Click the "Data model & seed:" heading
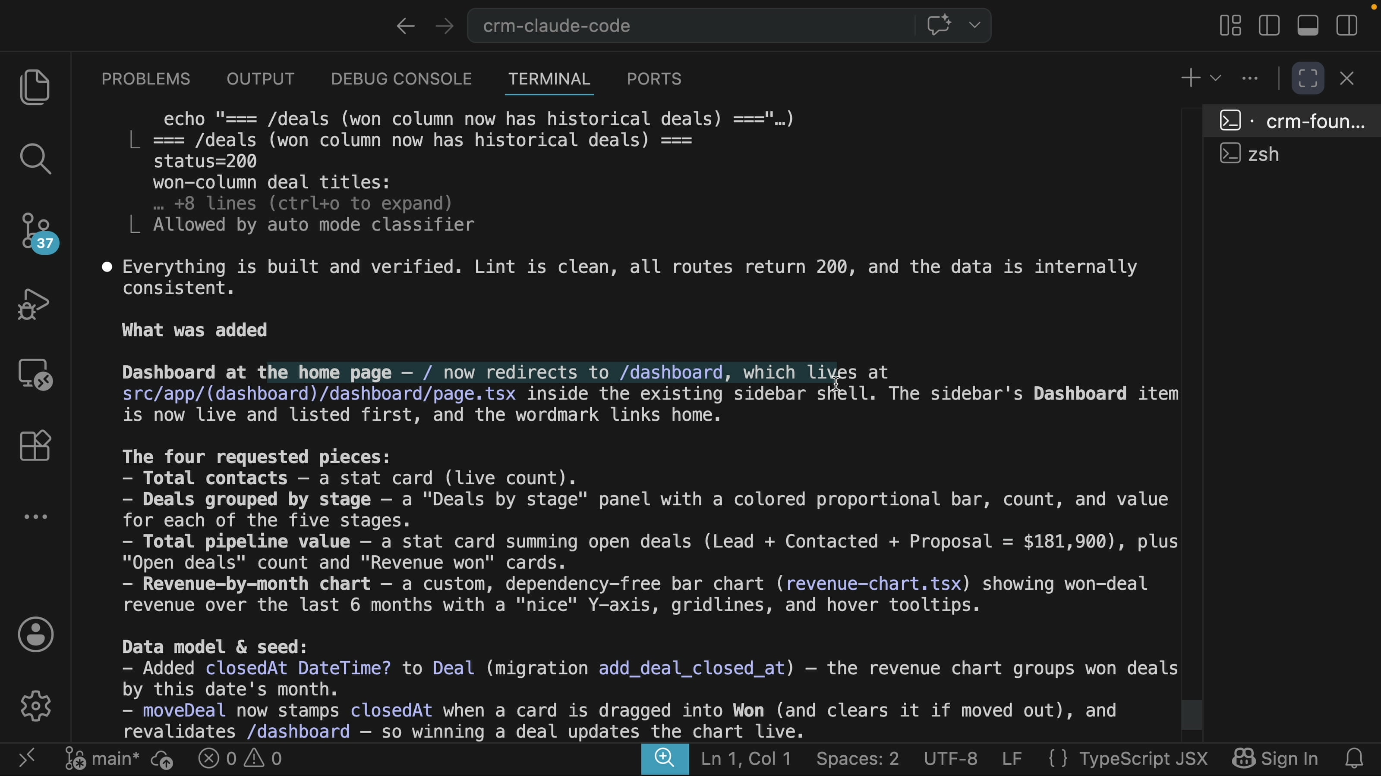This screenshot has width=1381, height=776. click(214, 647)
